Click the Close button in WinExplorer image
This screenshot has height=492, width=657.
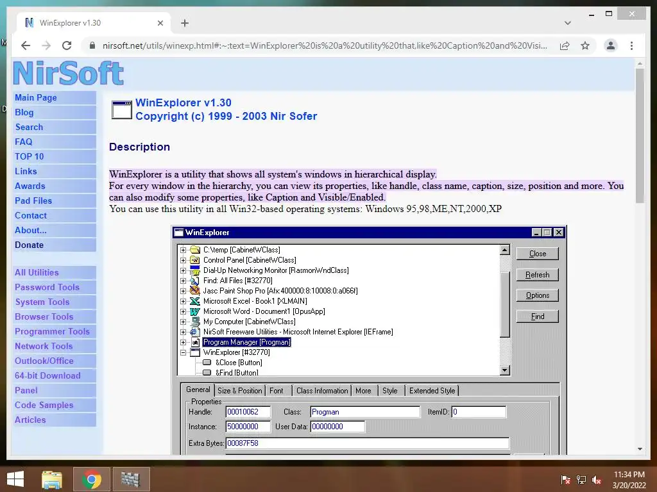[x=538, y=254]
